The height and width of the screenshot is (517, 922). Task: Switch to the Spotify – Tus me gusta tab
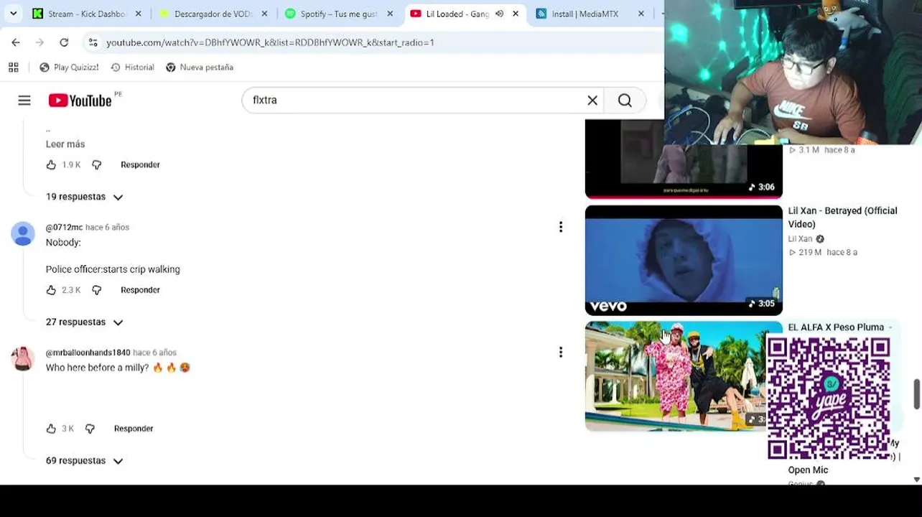(338, 14)
